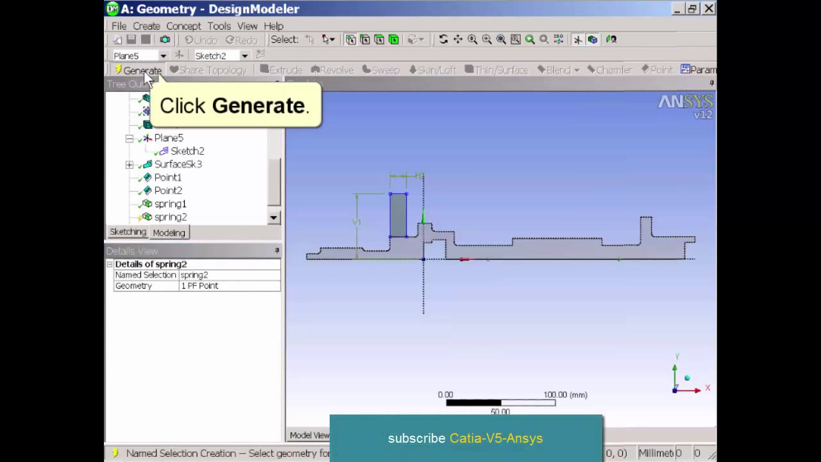Screen dimensions: 821x462
Task: Click the New Sketch icon
Action: click(260, 56)
